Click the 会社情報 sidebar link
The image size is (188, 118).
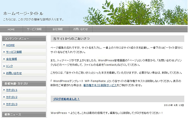tap(12, 59)
